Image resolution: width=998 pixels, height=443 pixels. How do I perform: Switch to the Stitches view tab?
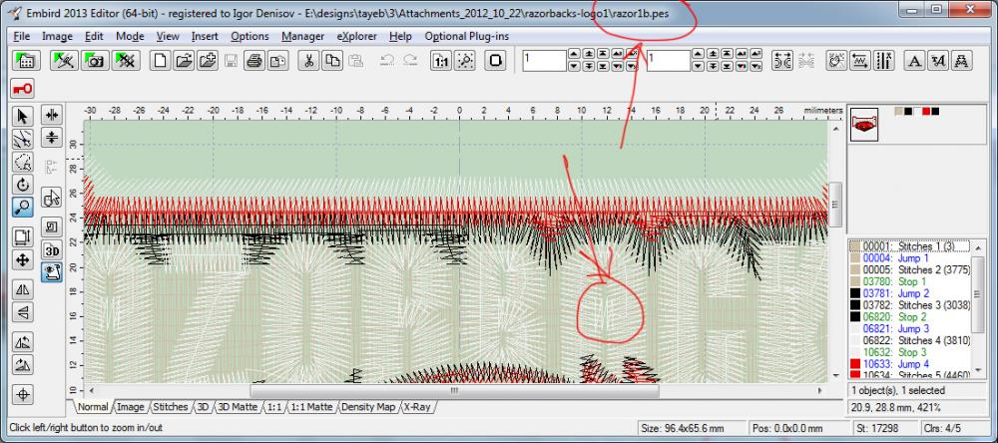(x=170, y=407)
